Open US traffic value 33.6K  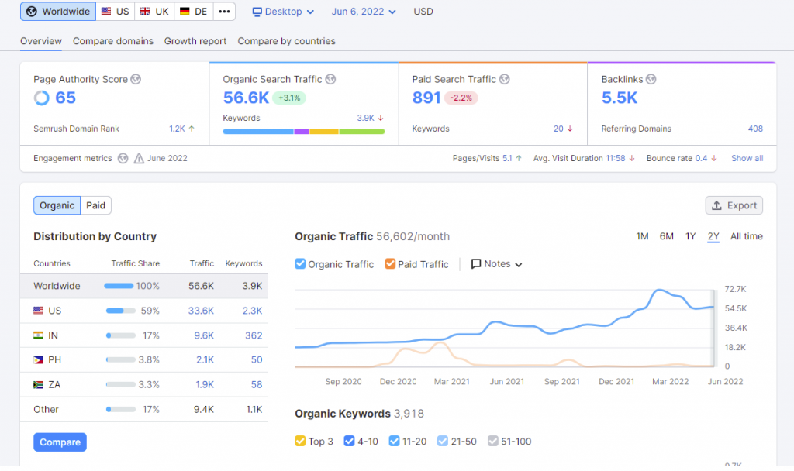click(201, 311)
